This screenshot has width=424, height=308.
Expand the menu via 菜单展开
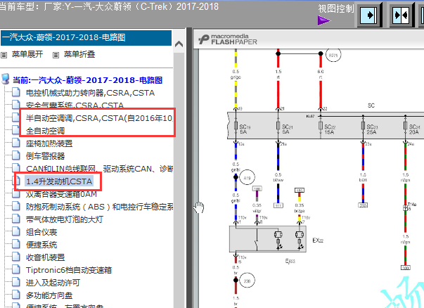click(27, 54)
